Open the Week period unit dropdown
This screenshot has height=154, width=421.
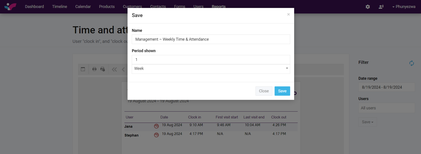211,69
